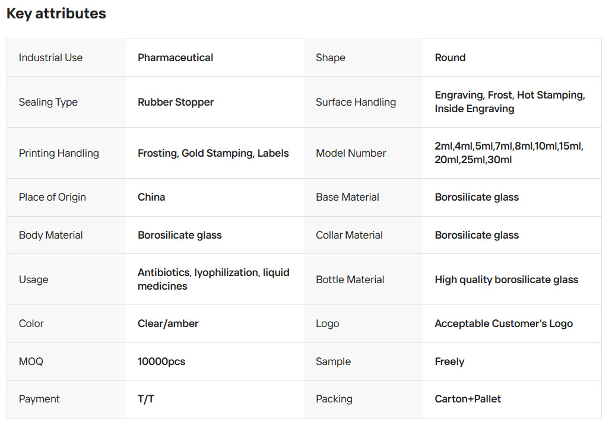Click Frosting, Gold Stamping, Labels value
The height and width of the screenshot is (425, 609).
coord(213,153)
